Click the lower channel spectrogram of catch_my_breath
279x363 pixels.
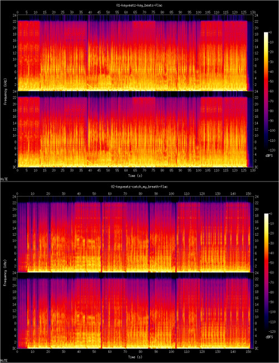click(136, 311)
